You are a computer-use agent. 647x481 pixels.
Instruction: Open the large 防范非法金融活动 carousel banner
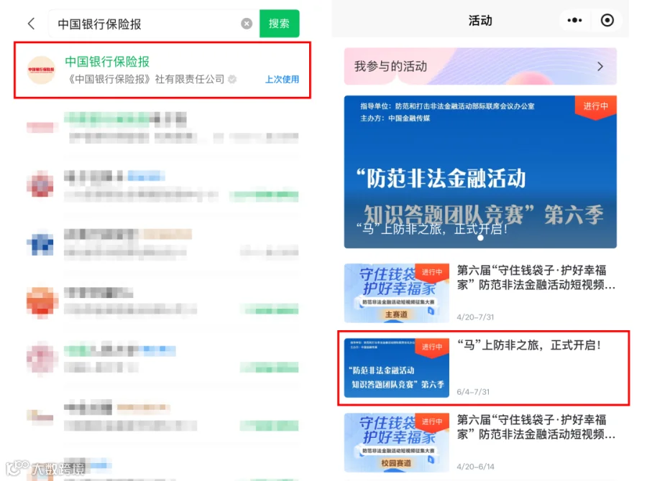[480, 172]
